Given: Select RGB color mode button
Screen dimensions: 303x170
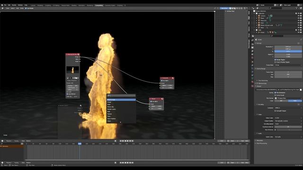Looking at the screenshot, I should tap(295, 101).
